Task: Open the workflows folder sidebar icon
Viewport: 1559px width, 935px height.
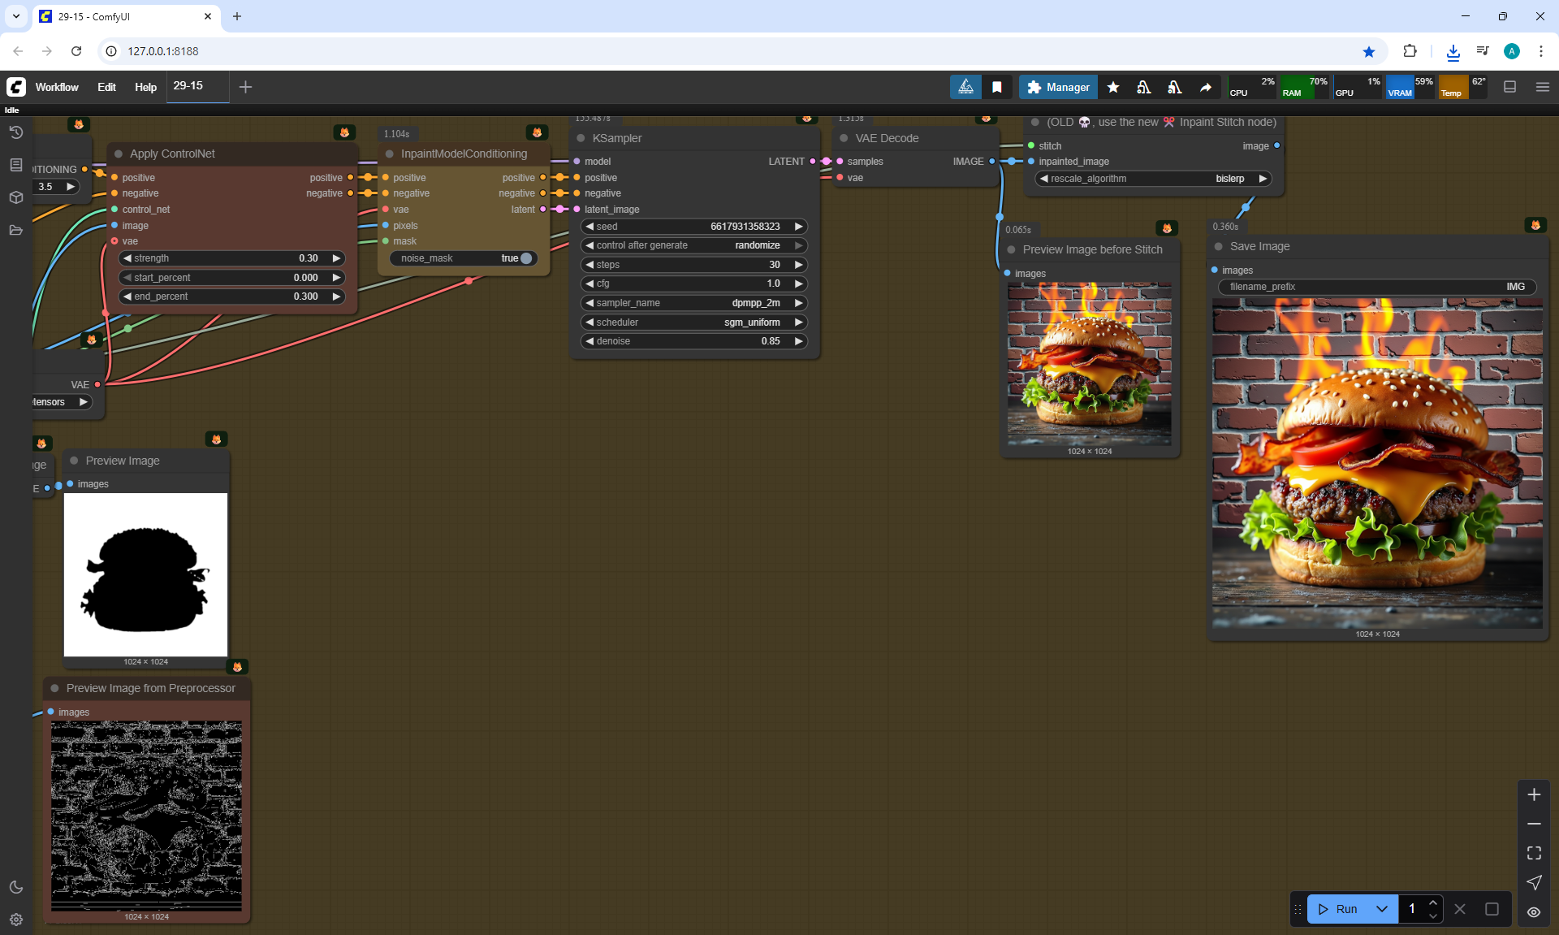Action: click(x=15, y=230)
